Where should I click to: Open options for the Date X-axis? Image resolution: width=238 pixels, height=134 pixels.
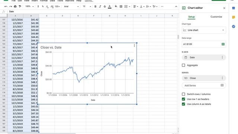pos(222,57)
